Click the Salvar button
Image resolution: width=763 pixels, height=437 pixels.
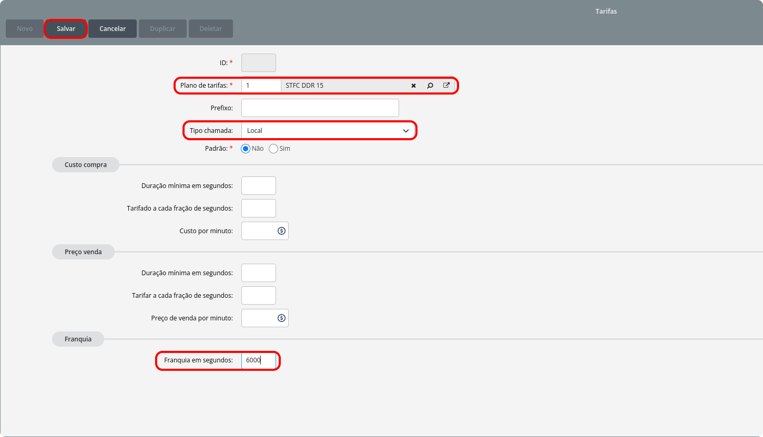point(66,28)
